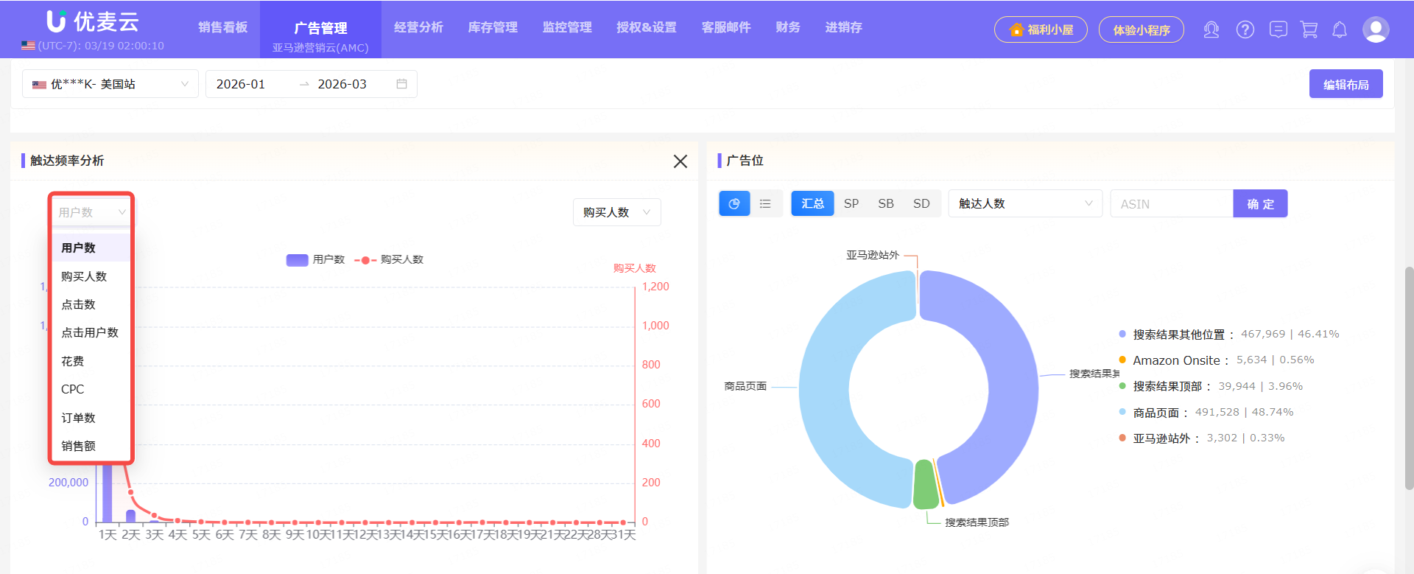Open the 用户数 metric dropdown
Viewport: 1414px width, 574px height.
[x=92, y=212]
